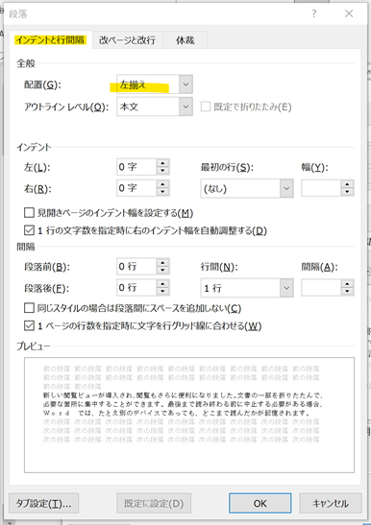The width and height of the screenshot is (371, 525).
Task: Decrease 段落前 spacing with down arrow
Action: [162, 271]
